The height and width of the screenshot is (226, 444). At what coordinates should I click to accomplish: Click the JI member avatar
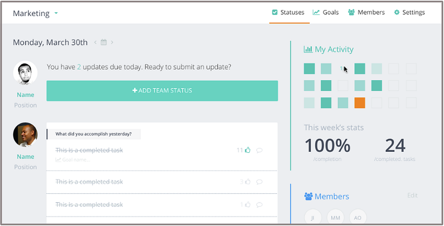[x=313, y=218]
